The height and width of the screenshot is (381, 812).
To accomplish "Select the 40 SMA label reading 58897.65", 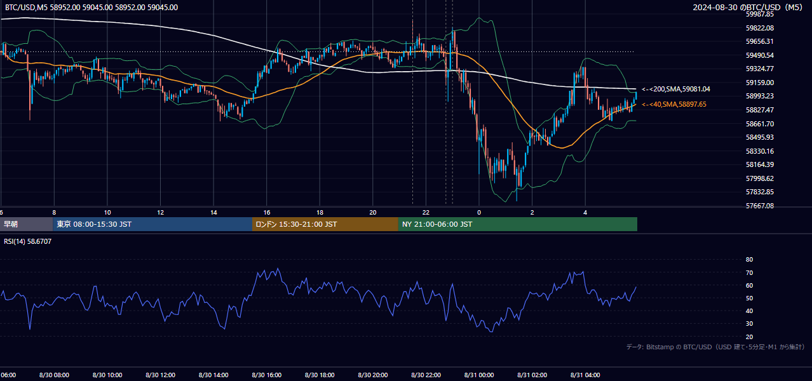I will pyautogui.click(x=674, y=104).
